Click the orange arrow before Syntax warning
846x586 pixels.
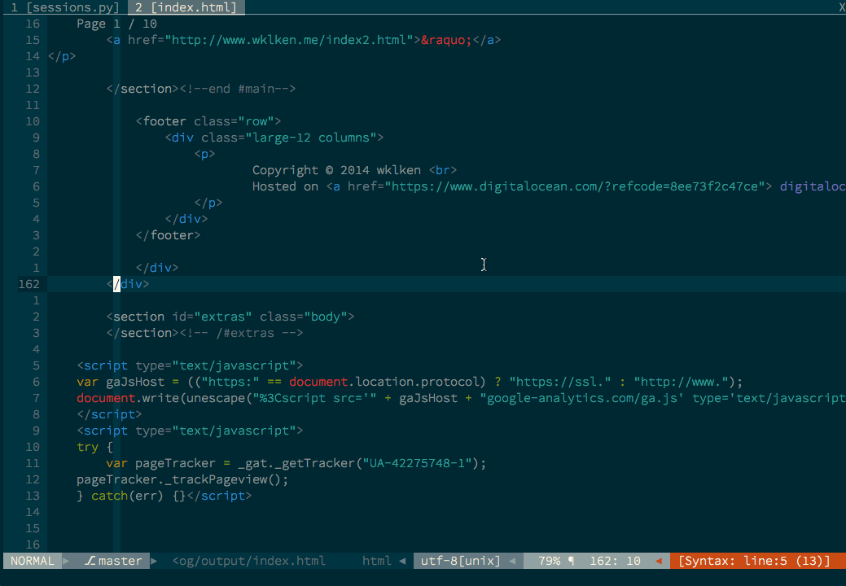[x=659, y=561]
